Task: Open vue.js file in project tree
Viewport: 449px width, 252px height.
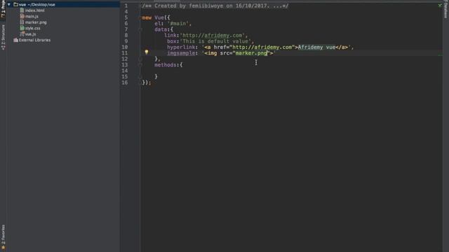Action: pos(30,34)
